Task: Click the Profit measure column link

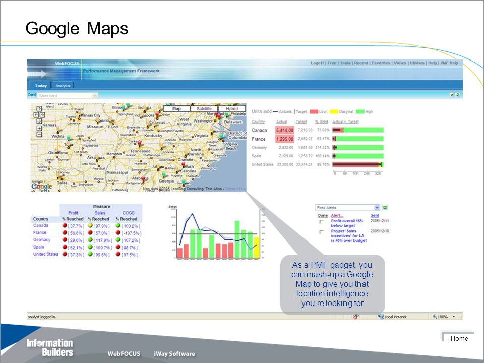Action: point(73,213)
